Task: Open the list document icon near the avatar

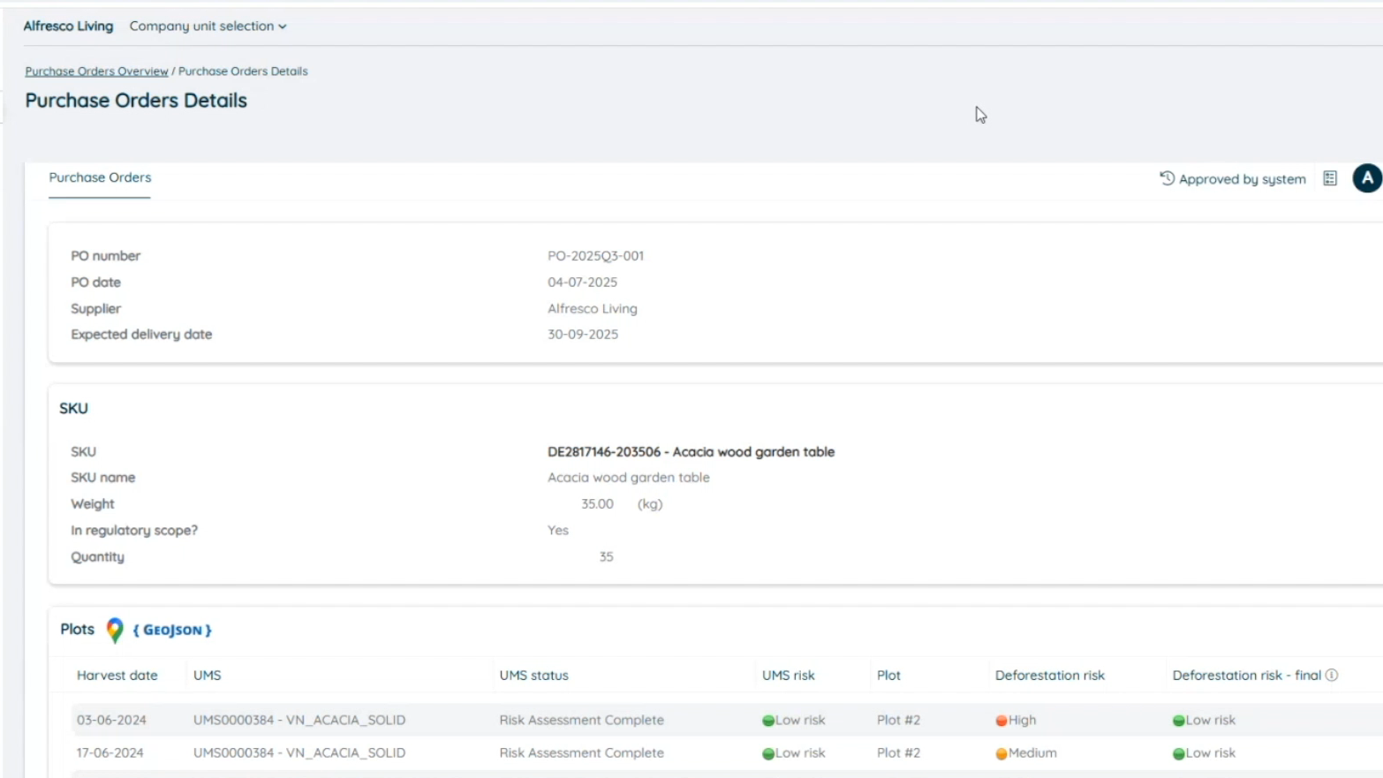Action: tap(1330, 178)
